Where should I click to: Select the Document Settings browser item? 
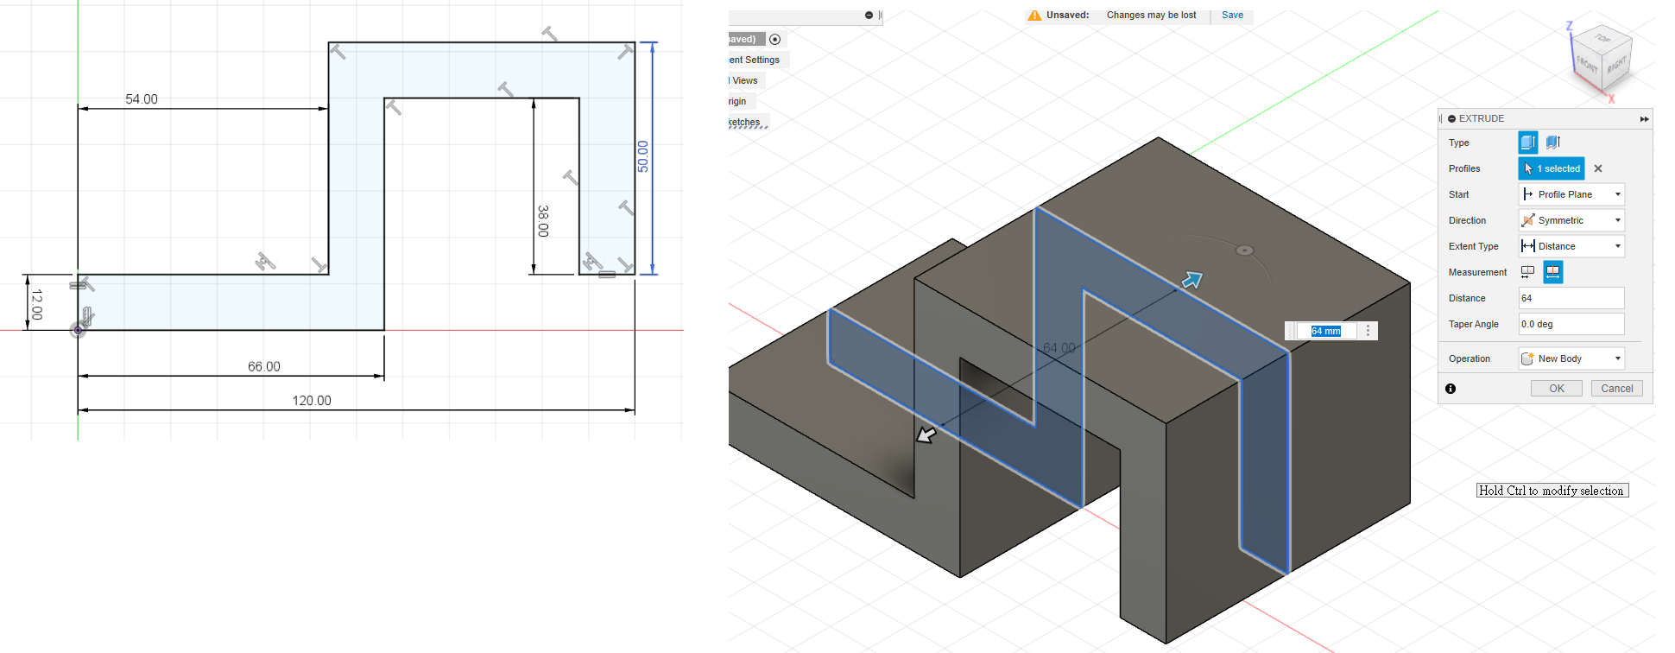point(754,60)
